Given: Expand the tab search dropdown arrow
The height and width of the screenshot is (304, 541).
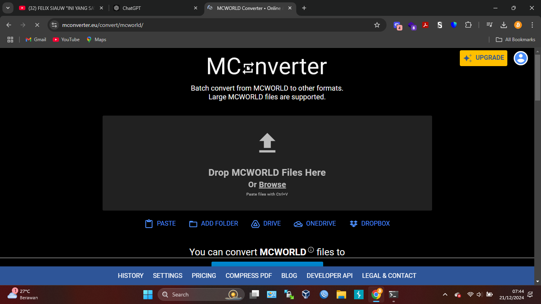Looking at the screenshot, I should point(8,8).
